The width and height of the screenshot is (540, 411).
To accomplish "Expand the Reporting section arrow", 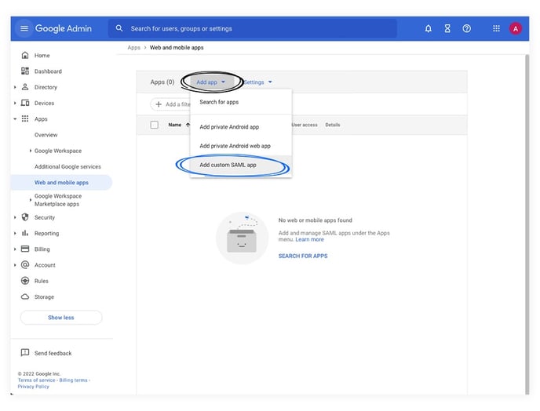I will tap(15, 233).
